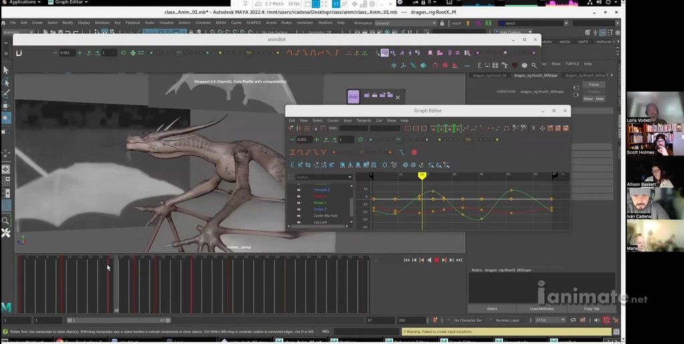This screenshot has height=344, width=684.
Task: Click the auto keyframe toggle icon
Action: point(607,320)
